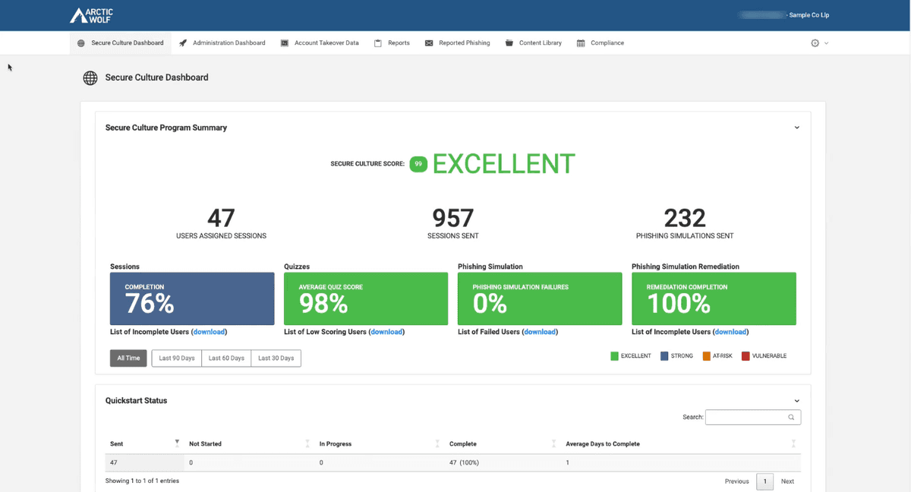The width and height of the screenshot is (911, 492).
Task: Click the Arctic Wolf logo
Action: click(91, 15)
